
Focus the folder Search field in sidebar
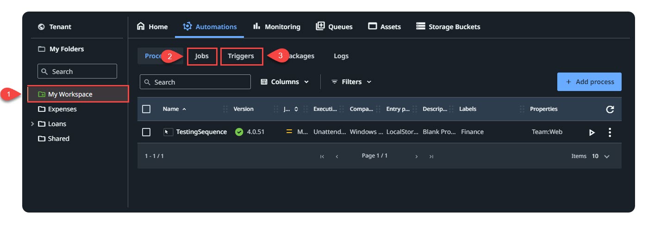click(77, 72)
